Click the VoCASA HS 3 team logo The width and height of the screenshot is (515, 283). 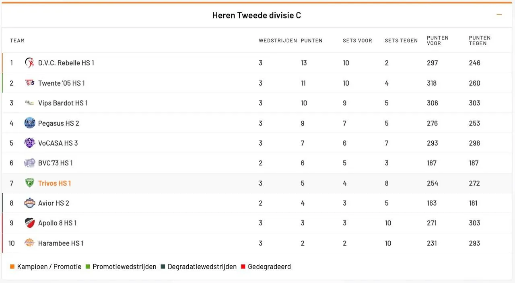point(29,143)
